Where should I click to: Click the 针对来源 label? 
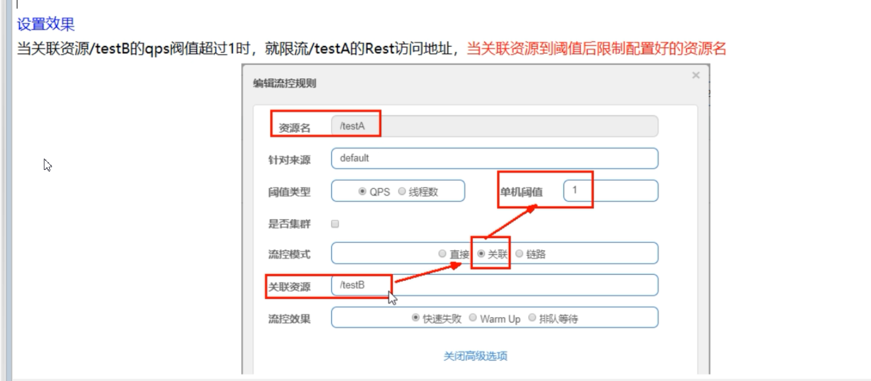(289, 160)
